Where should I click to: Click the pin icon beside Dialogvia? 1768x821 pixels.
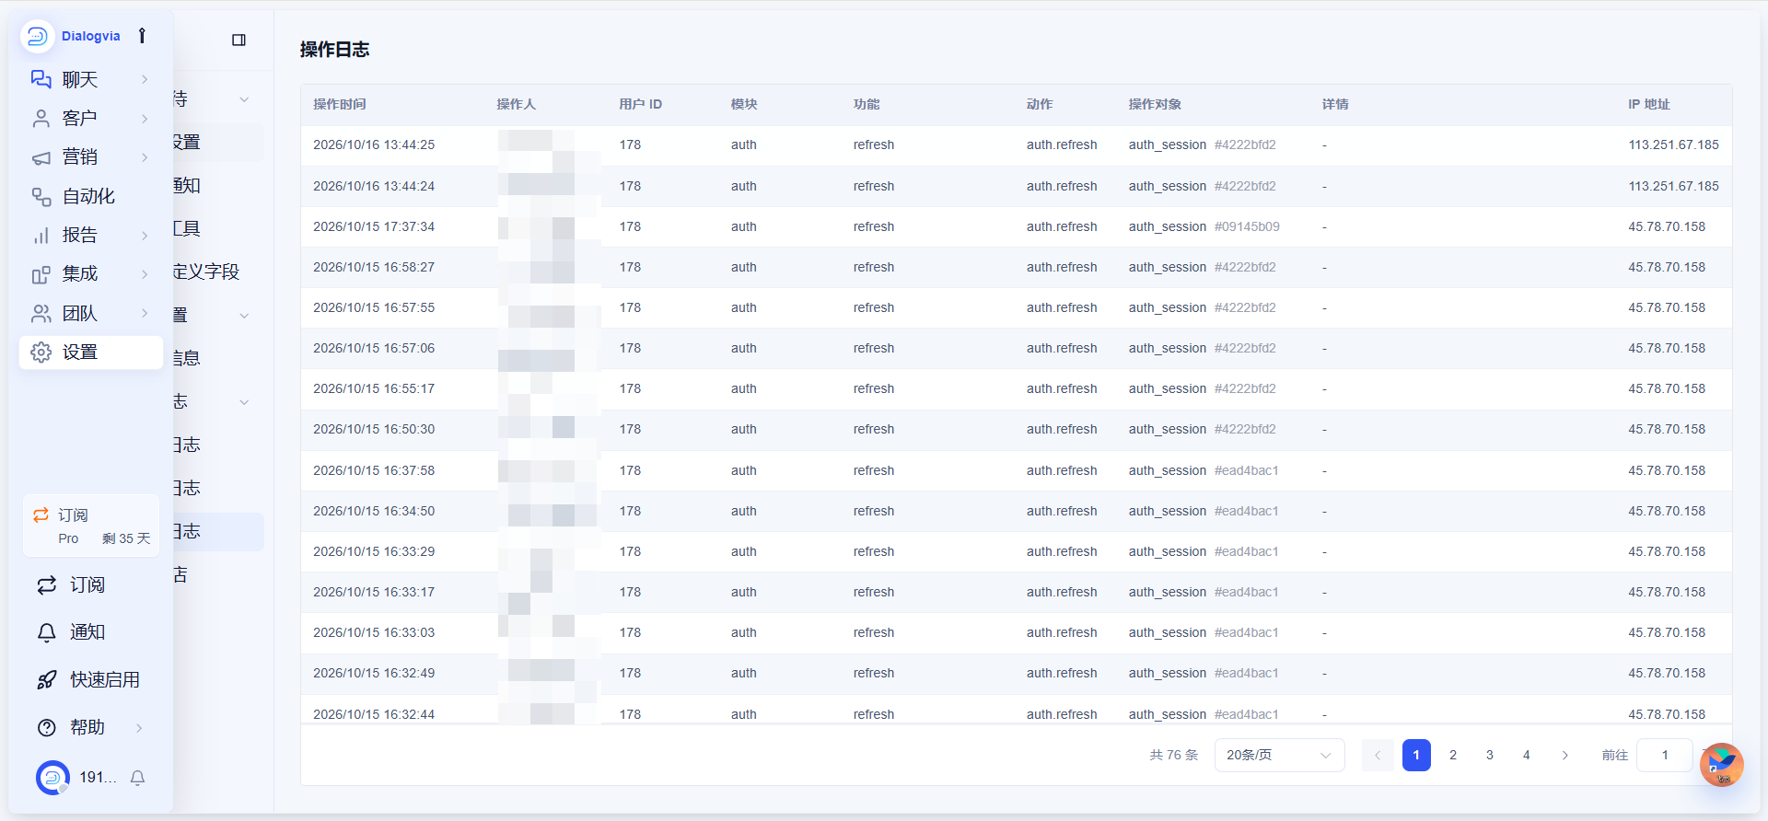coord(142,36)
